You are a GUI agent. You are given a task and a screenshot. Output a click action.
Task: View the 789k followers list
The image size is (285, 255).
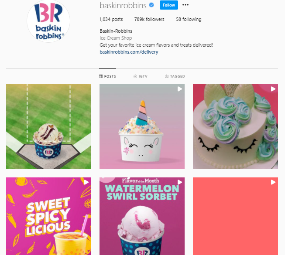(x=149, y=19)
